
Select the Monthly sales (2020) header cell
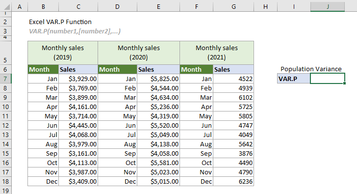click(x=139, y=53)
